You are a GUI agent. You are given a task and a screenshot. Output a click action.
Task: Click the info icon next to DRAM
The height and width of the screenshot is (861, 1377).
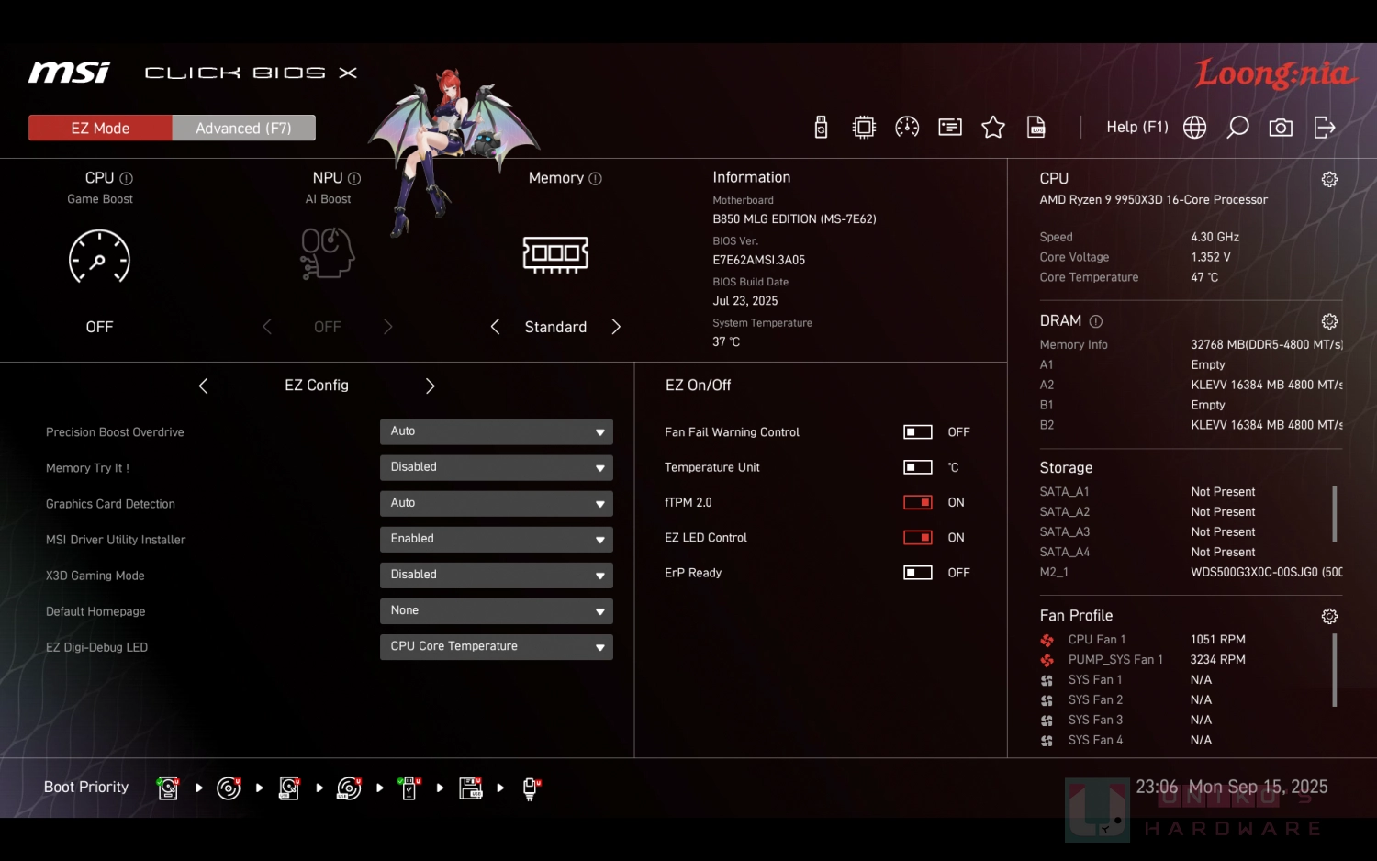(1095, 321)
